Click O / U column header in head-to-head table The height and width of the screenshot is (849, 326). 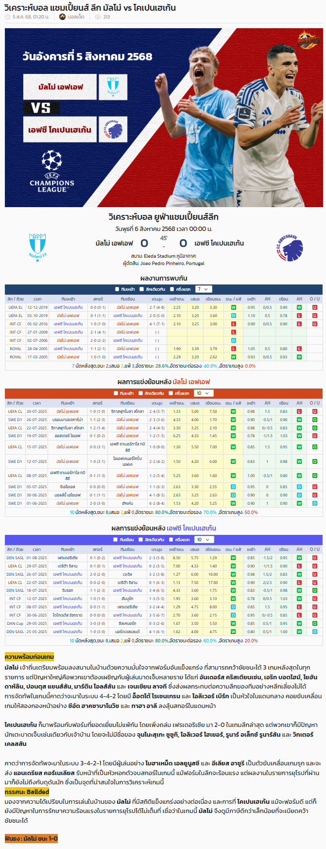(x=315, y=299)
